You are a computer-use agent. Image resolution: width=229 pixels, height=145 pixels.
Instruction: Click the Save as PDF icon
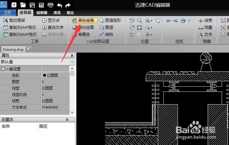click(41, 5)
